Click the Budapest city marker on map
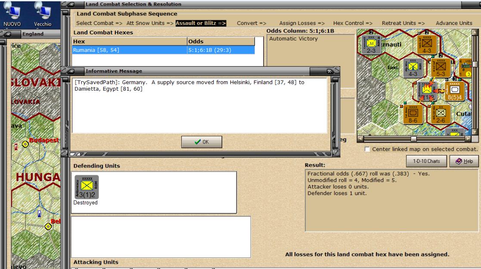Viewport: 481px width, 269px height. point(25,144)
